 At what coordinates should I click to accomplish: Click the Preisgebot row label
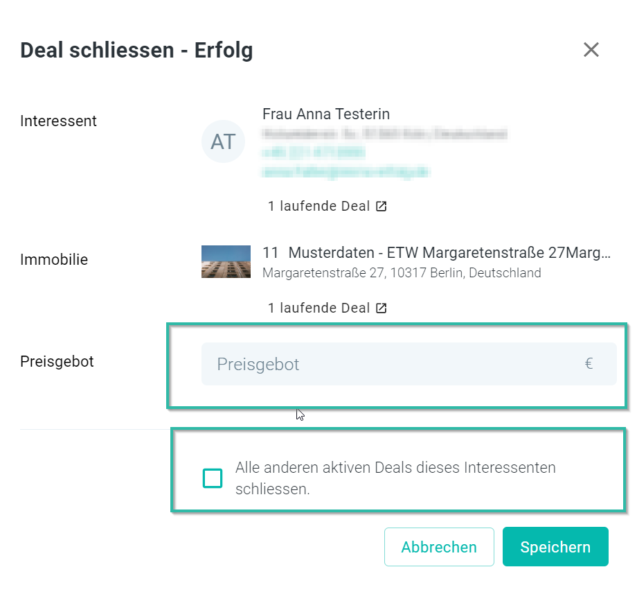coord(57,361)
